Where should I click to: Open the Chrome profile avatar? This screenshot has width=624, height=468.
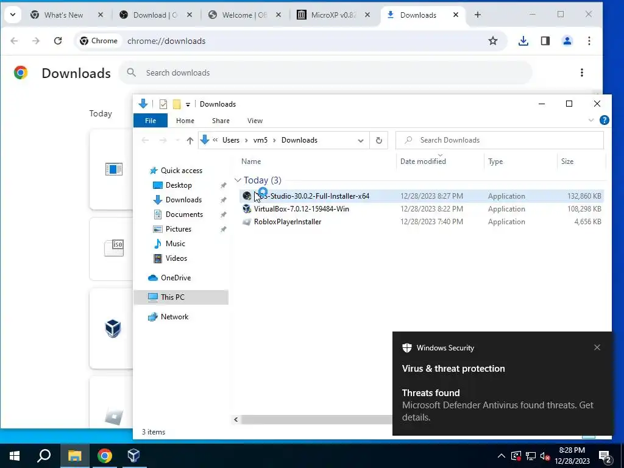567,41
